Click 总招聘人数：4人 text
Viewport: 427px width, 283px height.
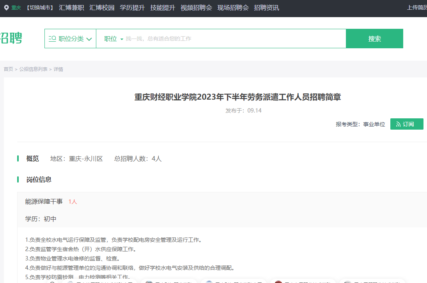(x=138, y=158)
